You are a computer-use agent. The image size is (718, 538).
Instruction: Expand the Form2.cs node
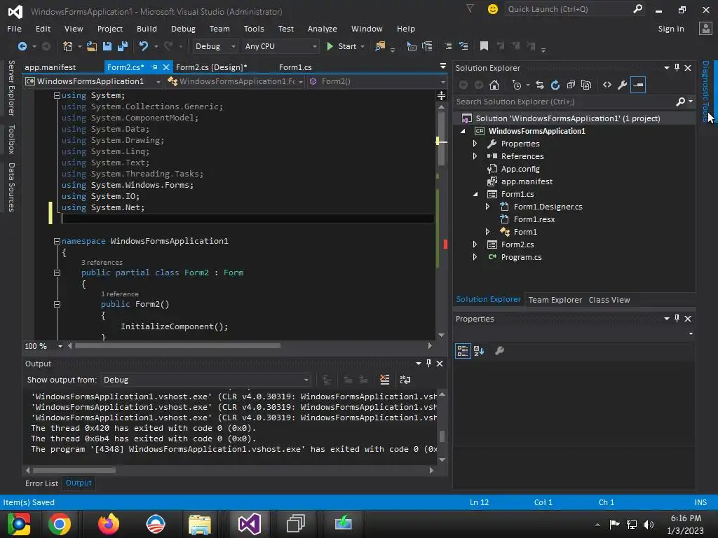tap(475, 244)
